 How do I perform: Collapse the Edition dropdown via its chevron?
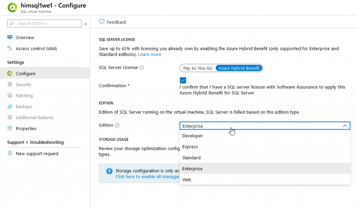coord(345,126)
